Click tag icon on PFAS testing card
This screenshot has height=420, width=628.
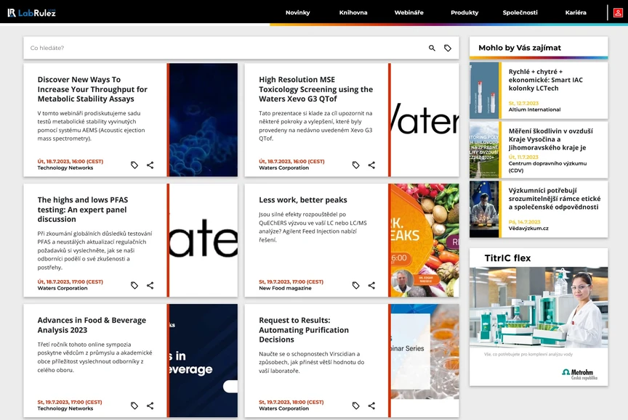134,285
